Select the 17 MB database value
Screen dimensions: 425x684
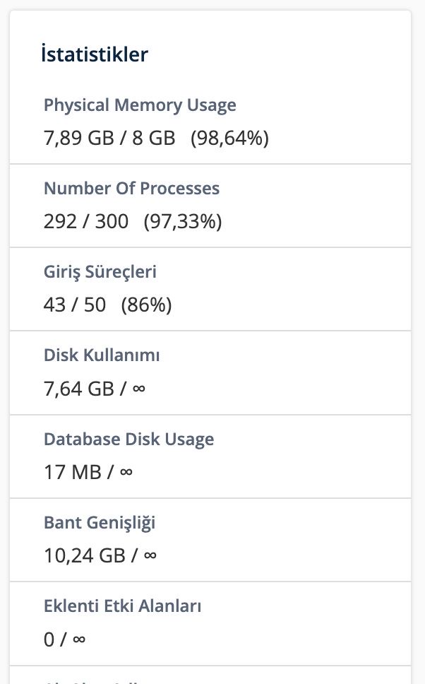[73, 473]
